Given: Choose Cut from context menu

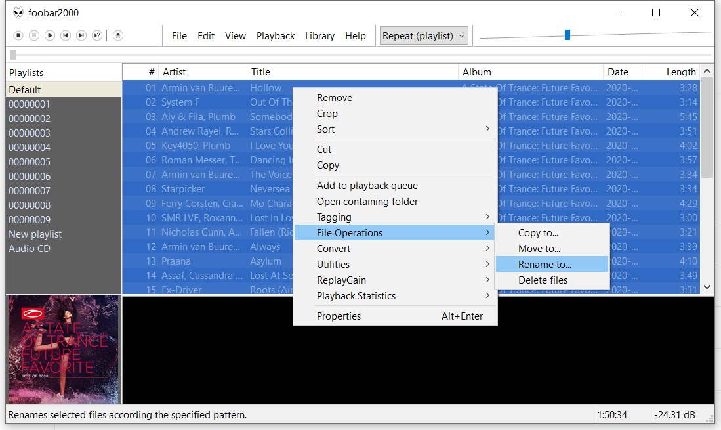Looking at the screenshot, I should pyautogui.click(x=395, y=150).
